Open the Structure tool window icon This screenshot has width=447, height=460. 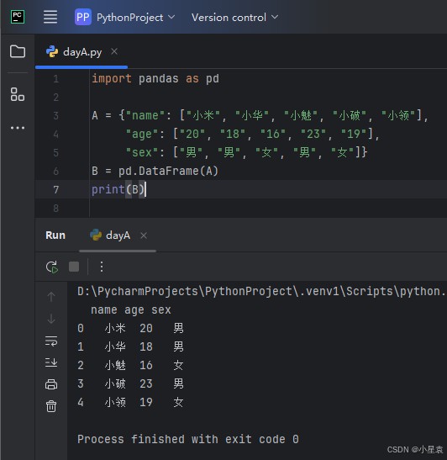pos(18,94)
